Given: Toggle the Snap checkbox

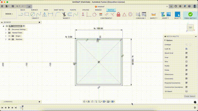Looking at the screenshot, I should [x=186, y=57].
